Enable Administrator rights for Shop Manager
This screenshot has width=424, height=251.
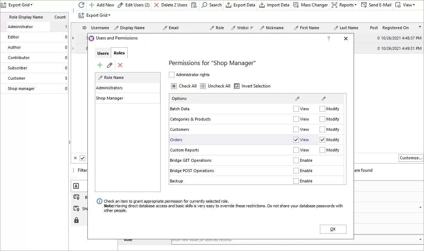(x=172, y=75)
